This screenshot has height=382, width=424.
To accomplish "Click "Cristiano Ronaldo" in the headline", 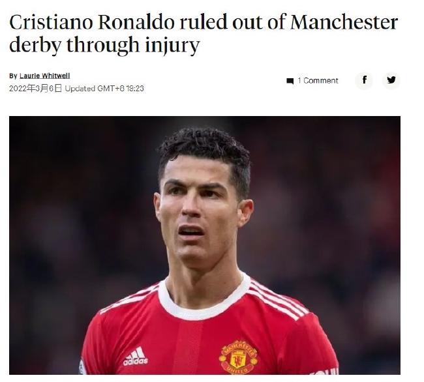I will 92,22.
